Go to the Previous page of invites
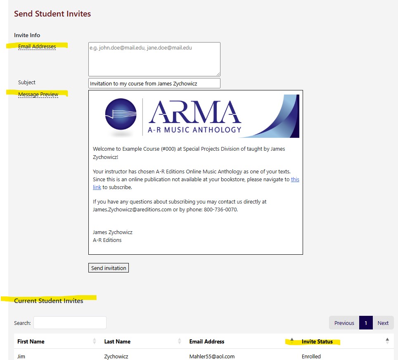This screenshot has height=360, width=398. click(x=344, y=323)
